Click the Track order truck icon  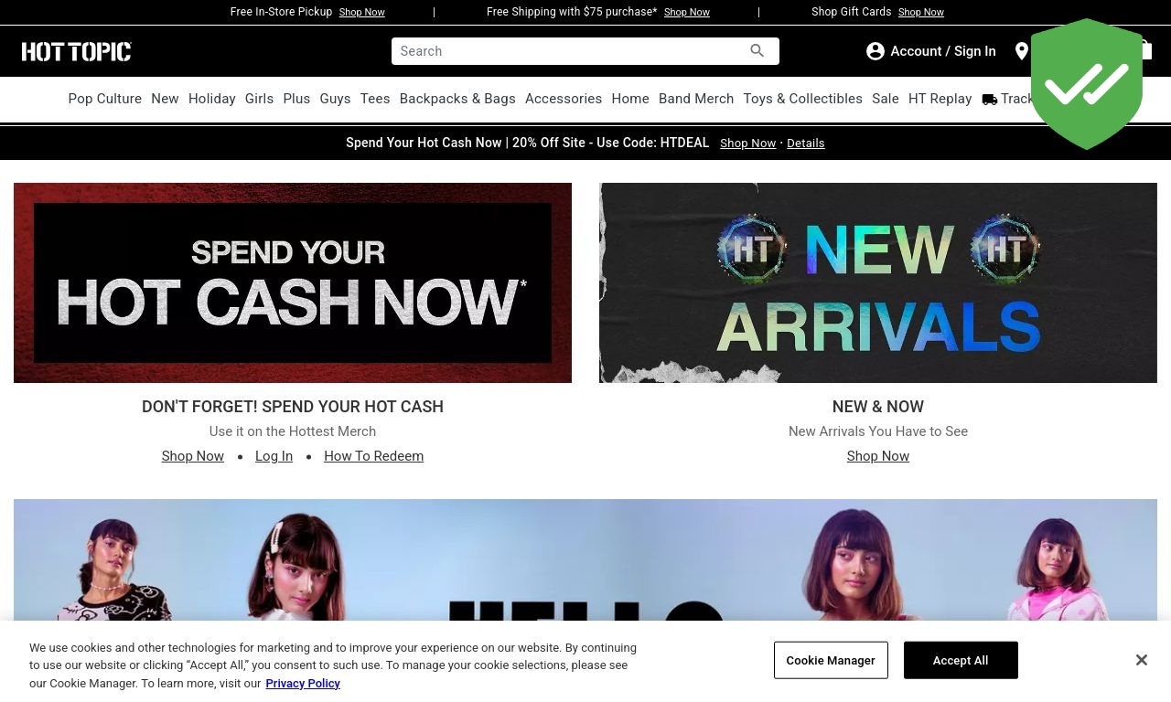pos(990,100)
